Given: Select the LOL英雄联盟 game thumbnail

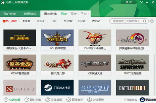Looking at the screenshot, I should [x=57, y=38].
